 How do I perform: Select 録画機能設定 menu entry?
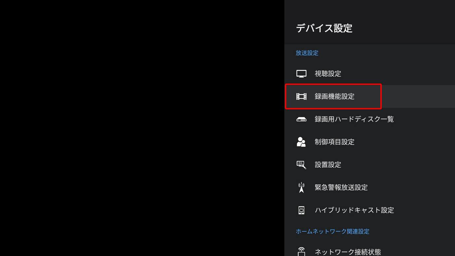370,96
